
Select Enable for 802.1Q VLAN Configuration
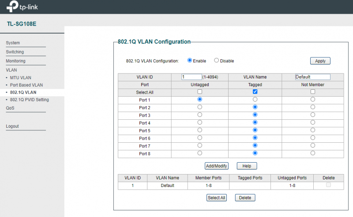(x=190, y=61)
